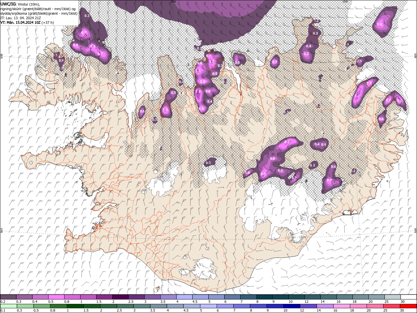Select the bright red 30 swatch in lower legend
Image resolution: width=417 pixels, height=313 pixels.
408,306
